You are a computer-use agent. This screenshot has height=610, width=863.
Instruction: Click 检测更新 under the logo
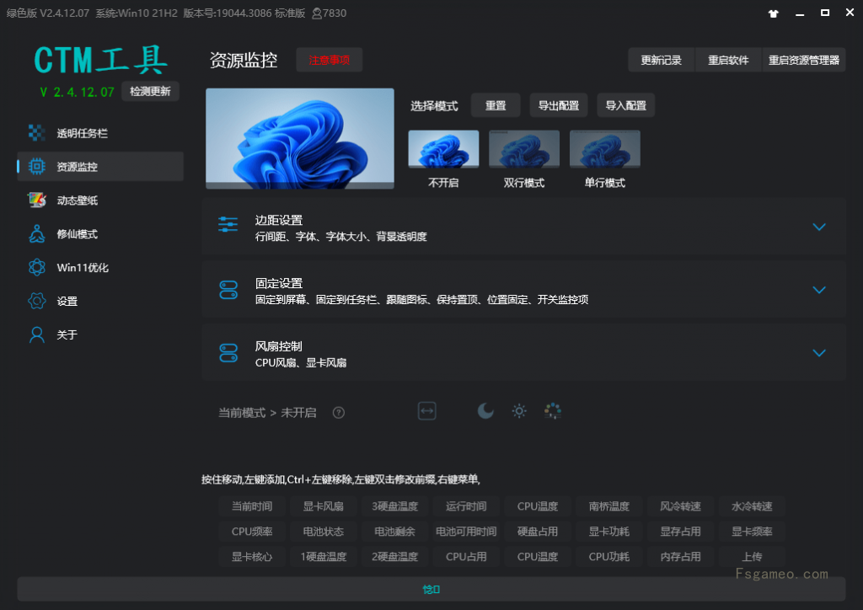coord(150,91)
